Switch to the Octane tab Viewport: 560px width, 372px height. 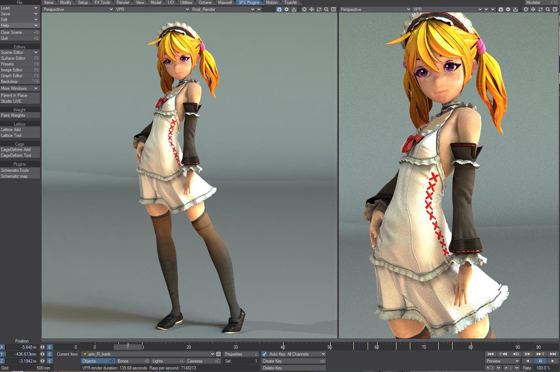pos(205,2)
